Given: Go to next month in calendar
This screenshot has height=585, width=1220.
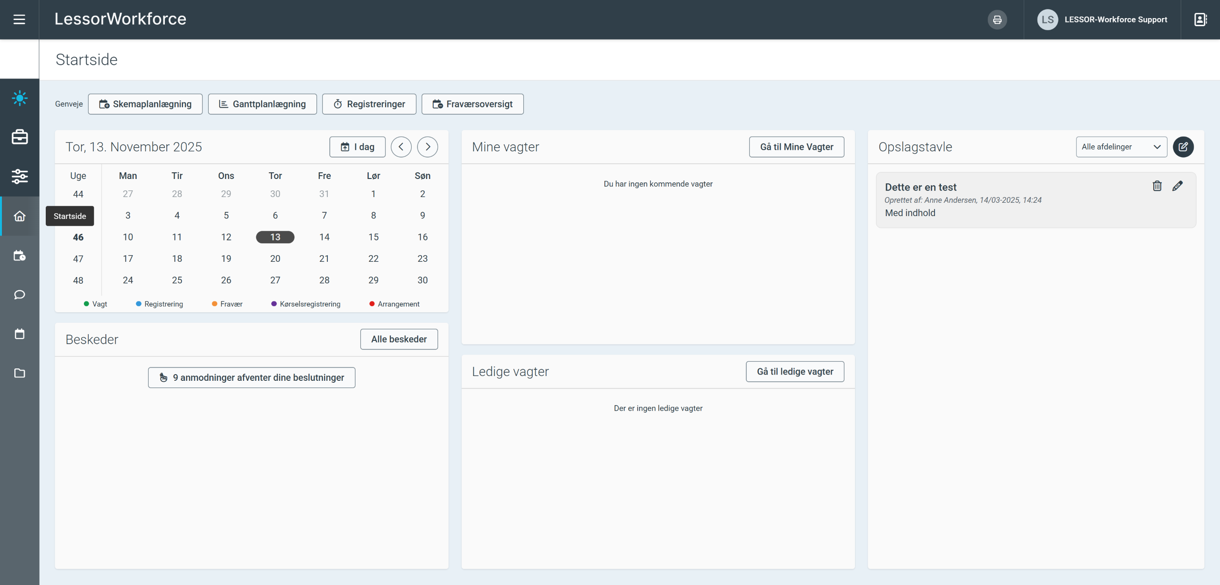Looking at the screenshot, I should click(x=427, y=147).
